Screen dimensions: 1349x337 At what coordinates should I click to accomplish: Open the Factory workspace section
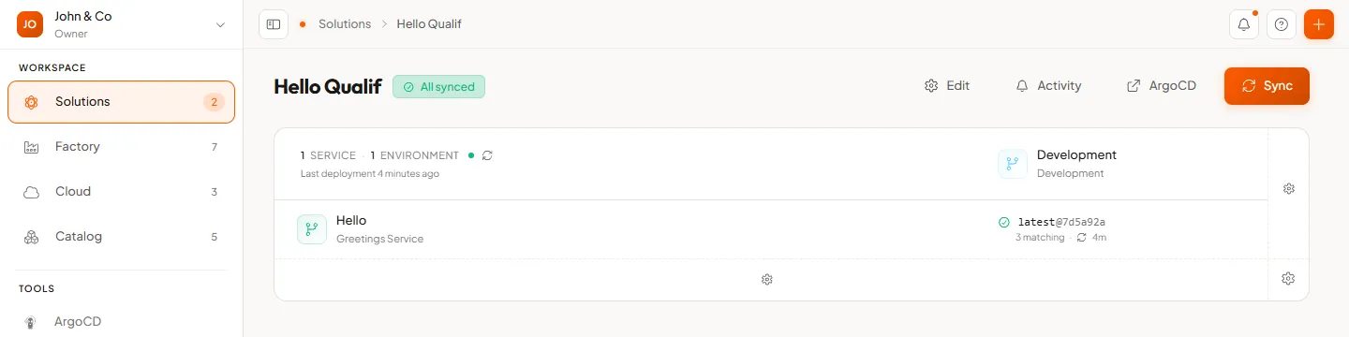[122, 147]
